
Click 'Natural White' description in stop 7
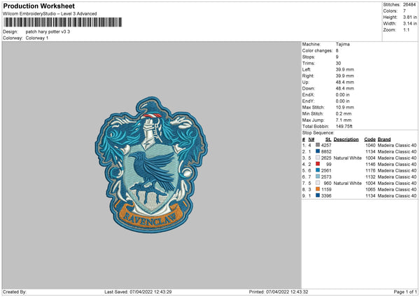click(348, 183)
